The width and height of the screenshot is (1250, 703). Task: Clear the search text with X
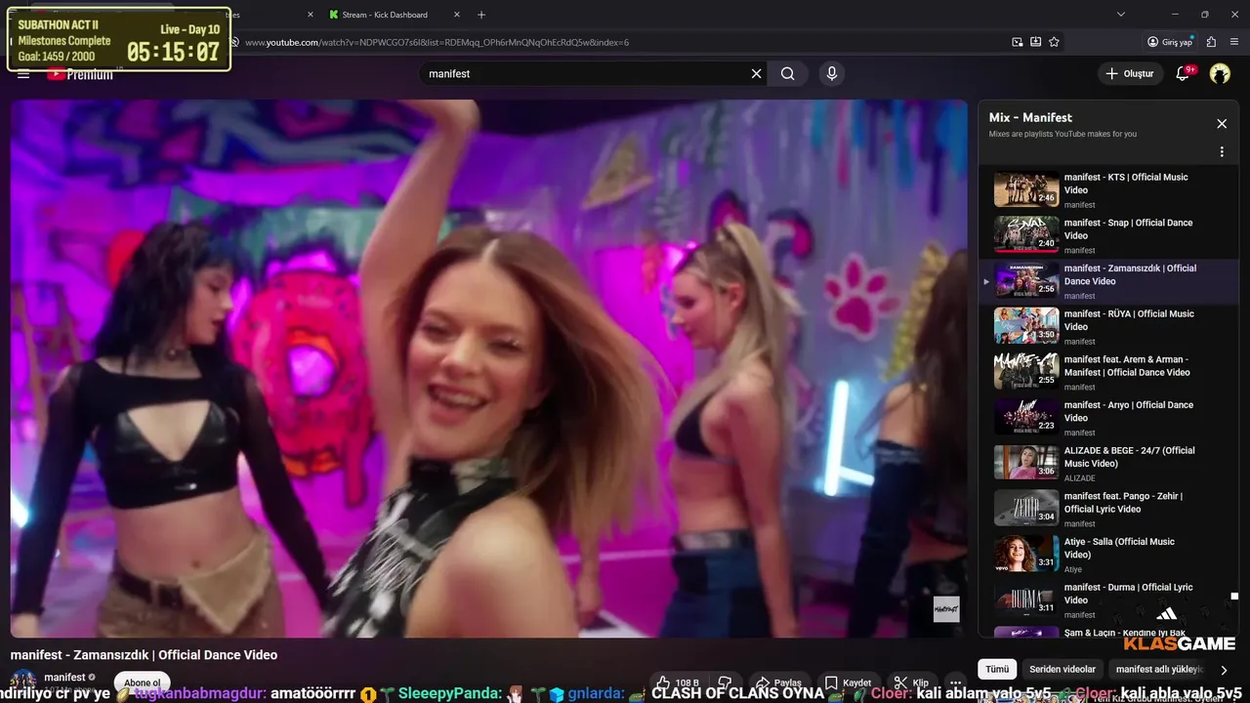(x=756, y=73)
